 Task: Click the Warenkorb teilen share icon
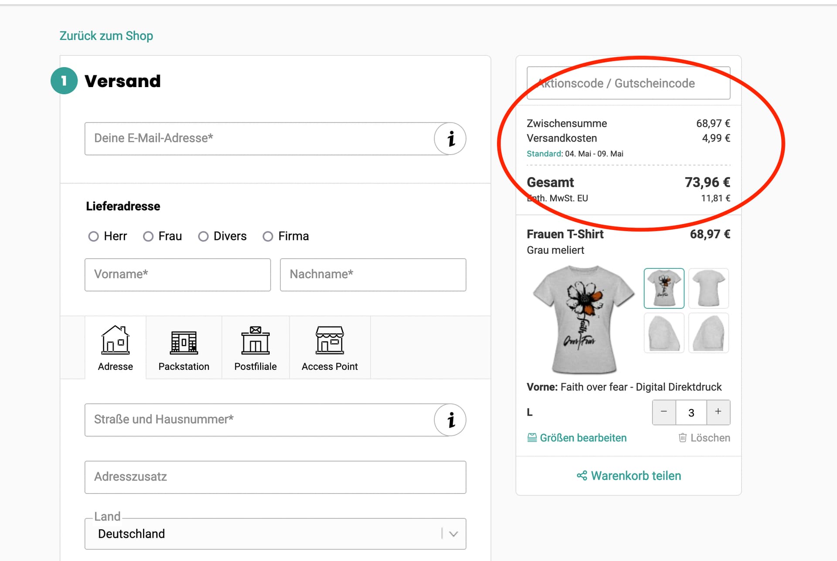(x=582, y=476)
